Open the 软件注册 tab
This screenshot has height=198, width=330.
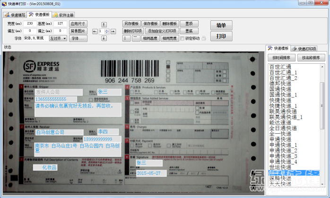[63, 15]
